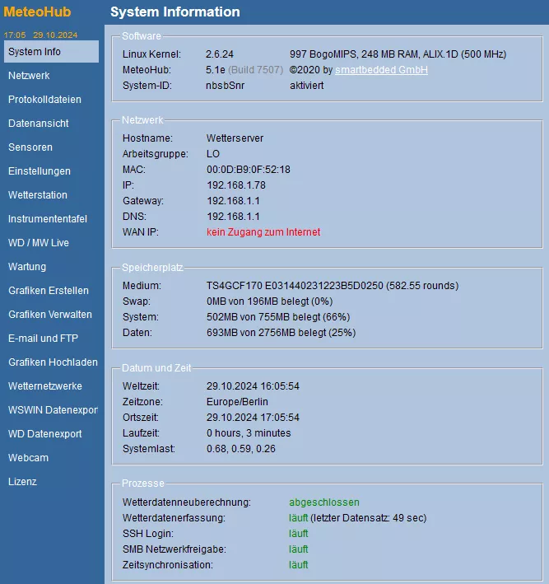Viewport: 549px width, 584px height.
Task: Click SSH Login 'läuft' status
Action: (x=299, y=534)
